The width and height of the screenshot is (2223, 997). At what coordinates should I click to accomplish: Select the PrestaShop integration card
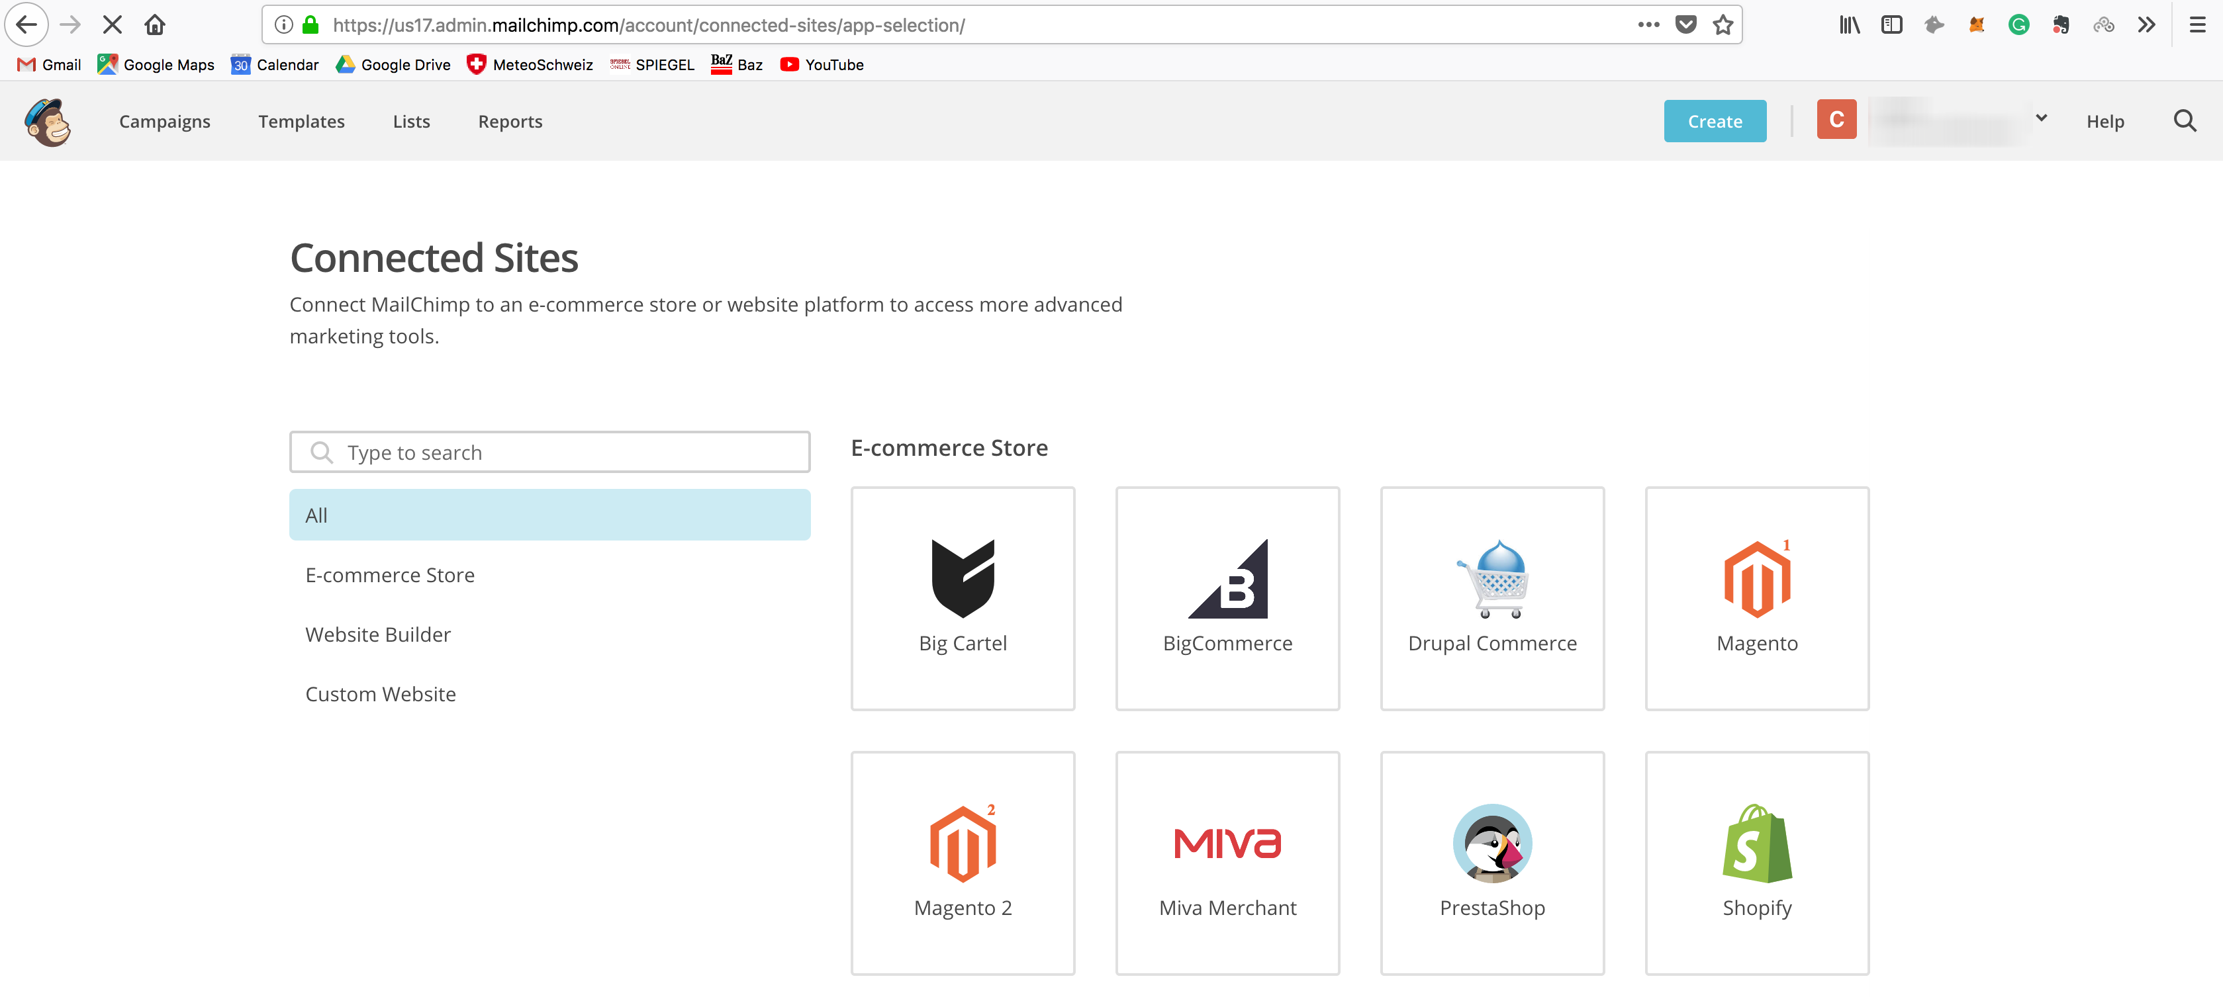1492,863
